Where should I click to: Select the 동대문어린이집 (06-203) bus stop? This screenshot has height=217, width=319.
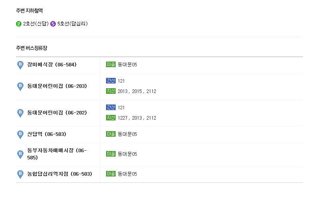[x=57, y=86]
